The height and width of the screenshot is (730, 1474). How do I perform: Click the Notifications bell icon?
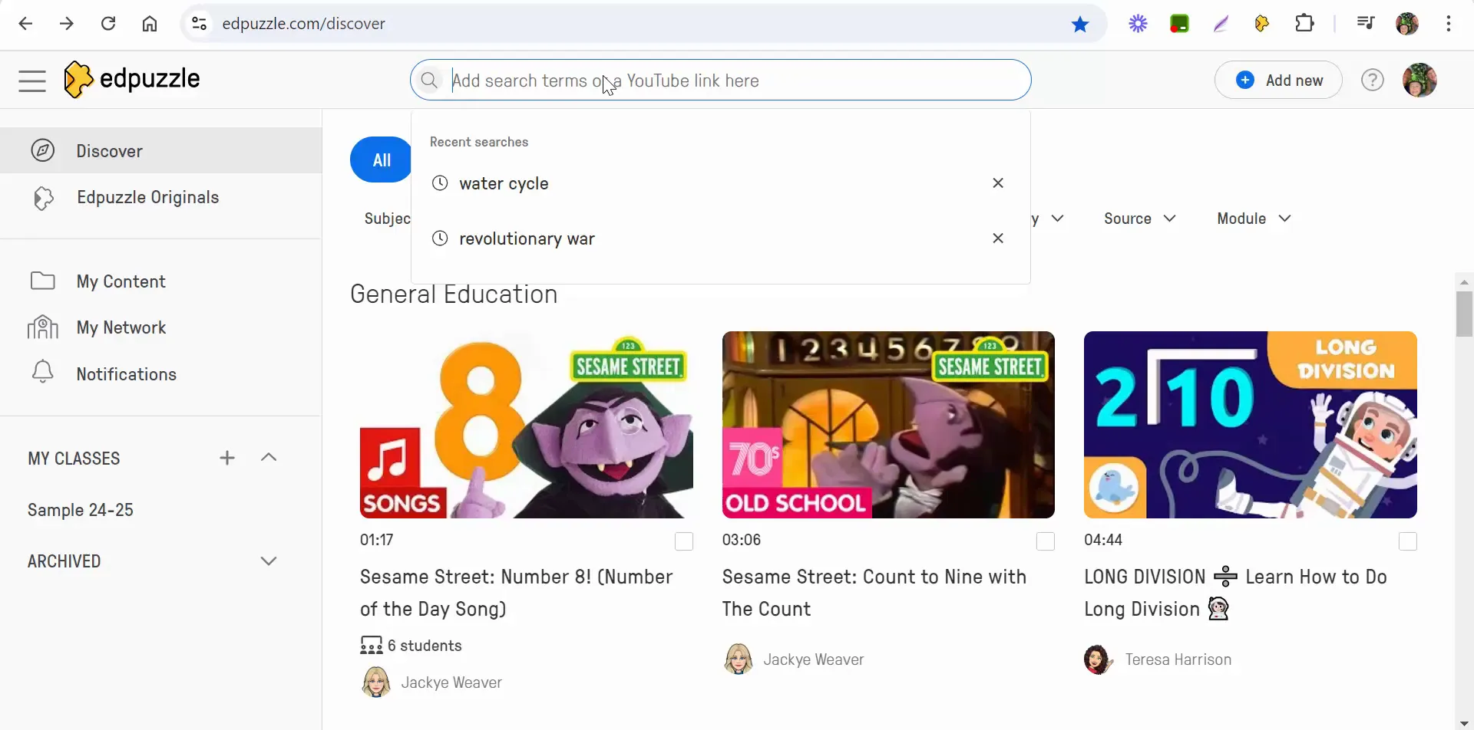click(x=43, y=372)
